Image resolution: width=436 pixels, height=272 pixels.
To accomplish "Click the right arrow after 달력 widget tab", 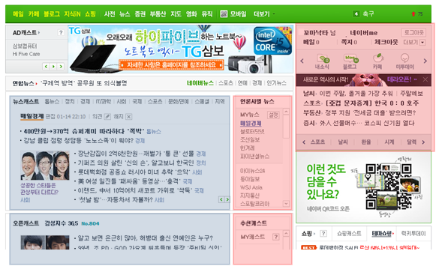I will (x=423, y=142).
